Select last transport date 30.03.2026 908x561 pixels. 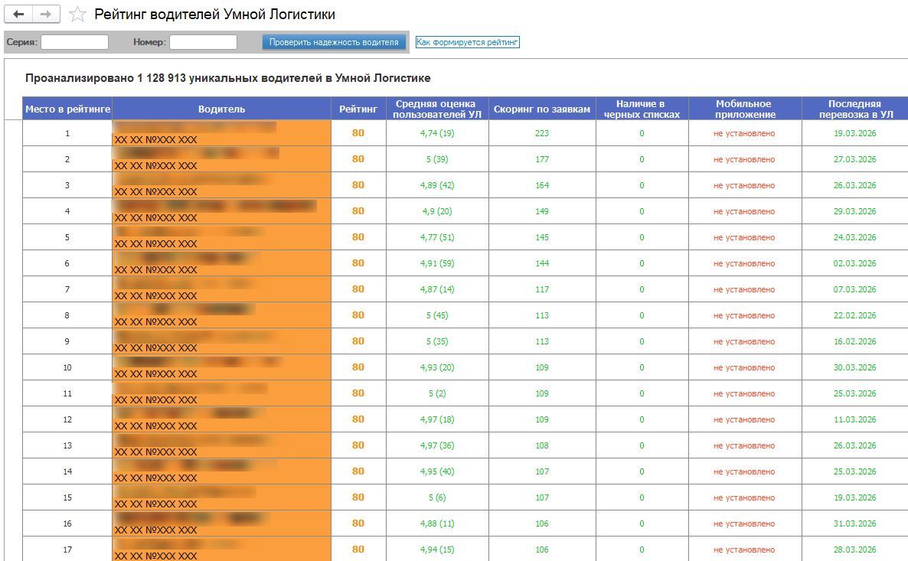(x=854, y=367)
